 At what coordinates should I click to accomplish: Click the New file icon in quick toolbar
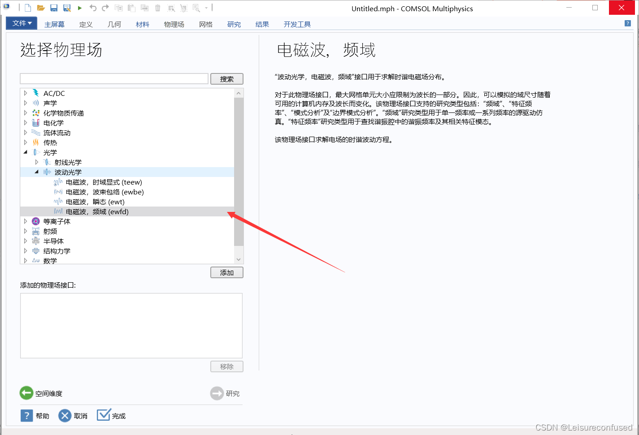tap(28, 8)
